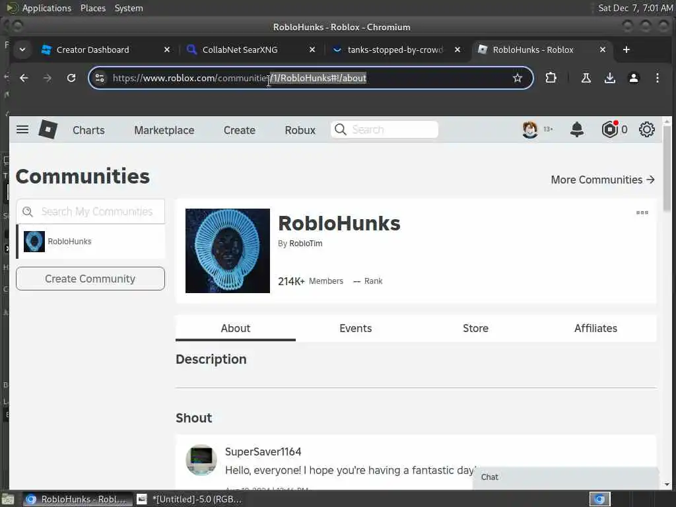
Task: Click the Description section heading
Action: coord(211,359)
